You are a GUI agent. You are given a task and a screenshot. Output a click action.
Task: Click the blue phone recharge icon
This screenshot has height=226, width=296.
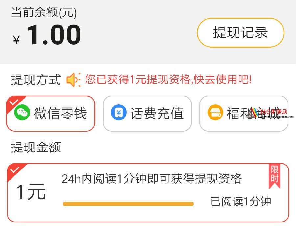click(x=118, y=112)
